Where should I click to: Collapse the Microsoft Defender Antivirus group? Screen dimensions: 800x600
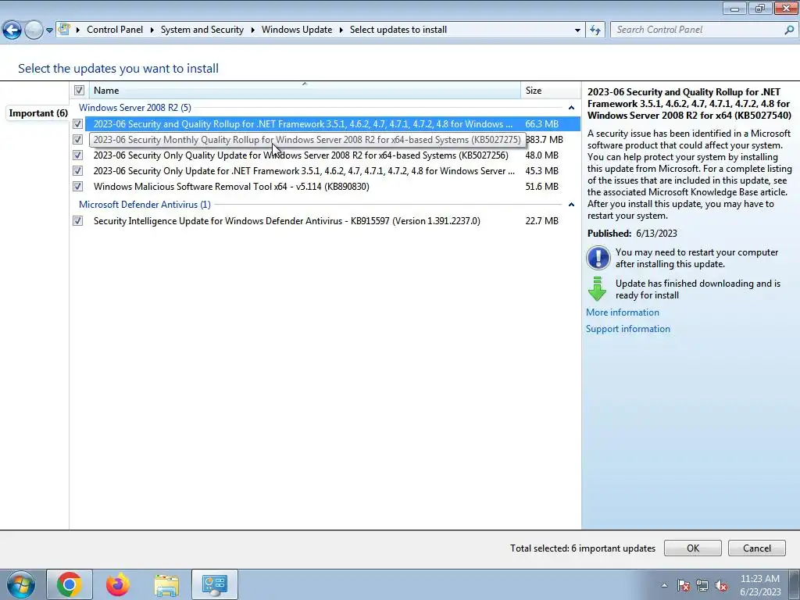(x=571, y=205)
